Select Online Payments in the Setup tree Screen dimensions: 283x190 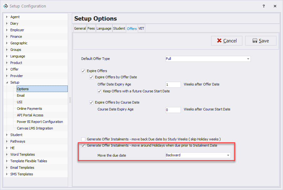(29, 109)
